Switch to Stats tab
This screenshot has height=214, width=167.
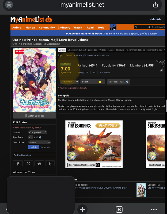pyautogui.click(x=111, y=50)
